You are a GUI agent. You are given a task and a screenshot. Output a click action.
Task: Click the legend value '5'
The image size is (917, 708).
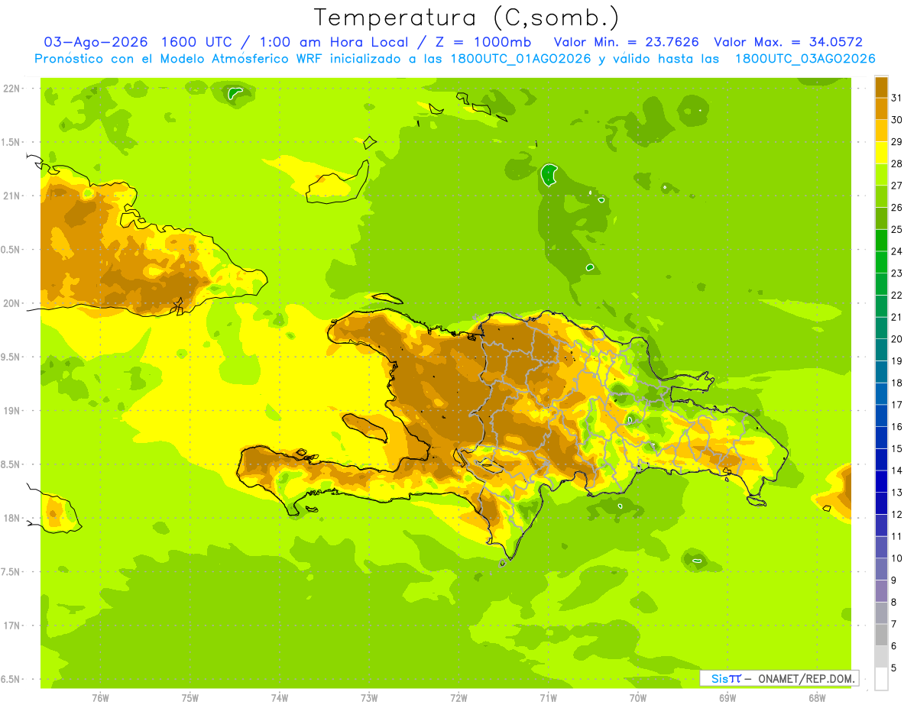[894, 668]
